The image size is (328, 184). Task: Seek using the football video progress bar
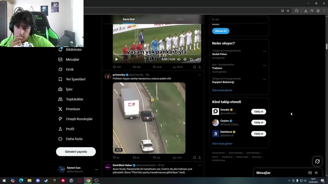point(157,54)
